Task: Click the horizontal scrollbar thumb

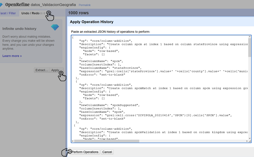Action: pyautogui.click(x=107, y=141)
